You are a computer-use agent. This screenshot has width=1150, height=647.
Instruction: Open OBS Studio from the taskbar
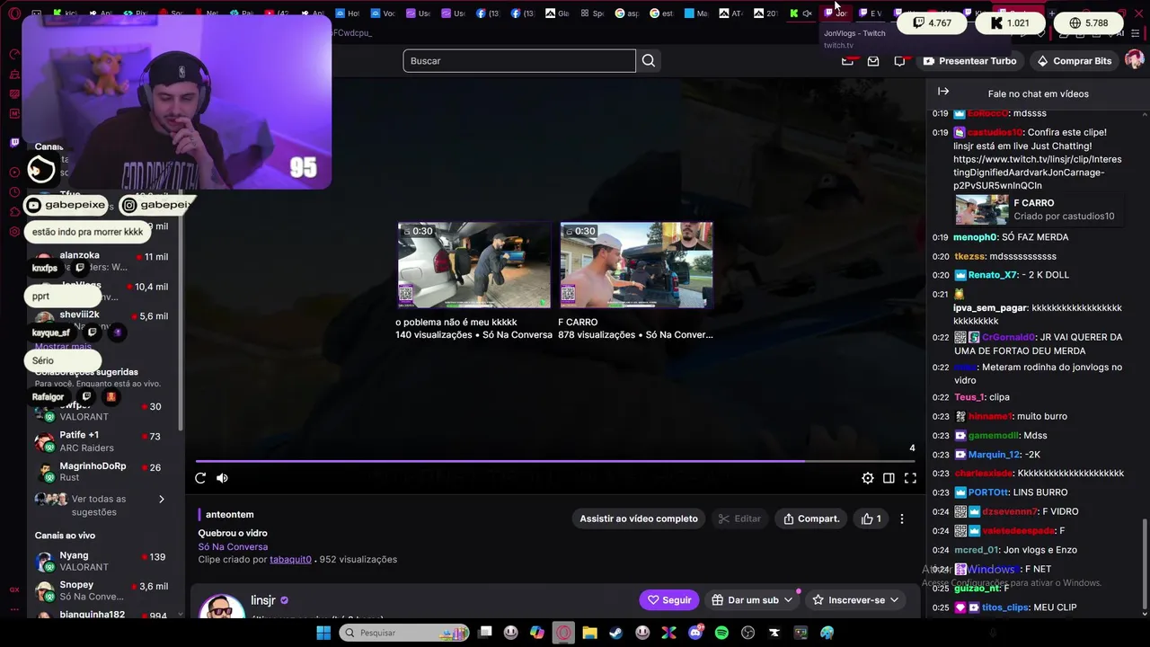point(747,633)
